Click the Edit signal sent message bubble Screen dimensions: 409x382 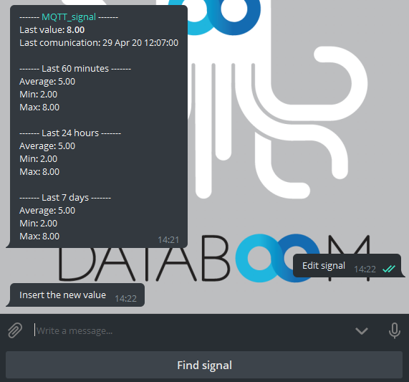coord(347,266)
